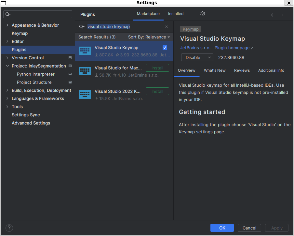Expand the Tools section
294x236 pixels.
click(7, 107)
